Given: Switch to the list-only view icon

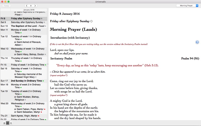Looking at the screenshot, I should coord(4,123).
